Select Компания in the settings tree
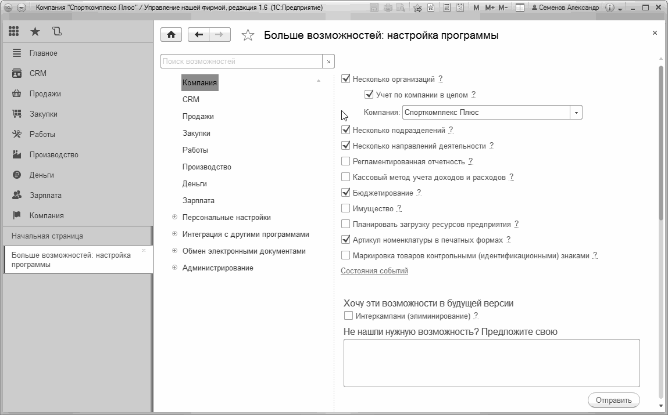Viewport: 668px width, 415px height. (199, 83)
